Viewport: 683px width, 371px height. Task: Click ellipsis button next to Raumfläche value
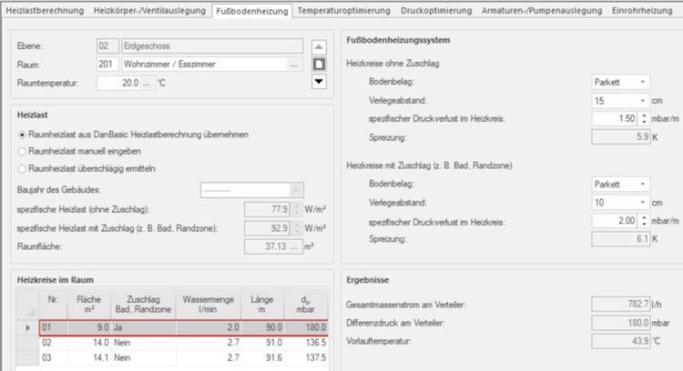[296, 246]
